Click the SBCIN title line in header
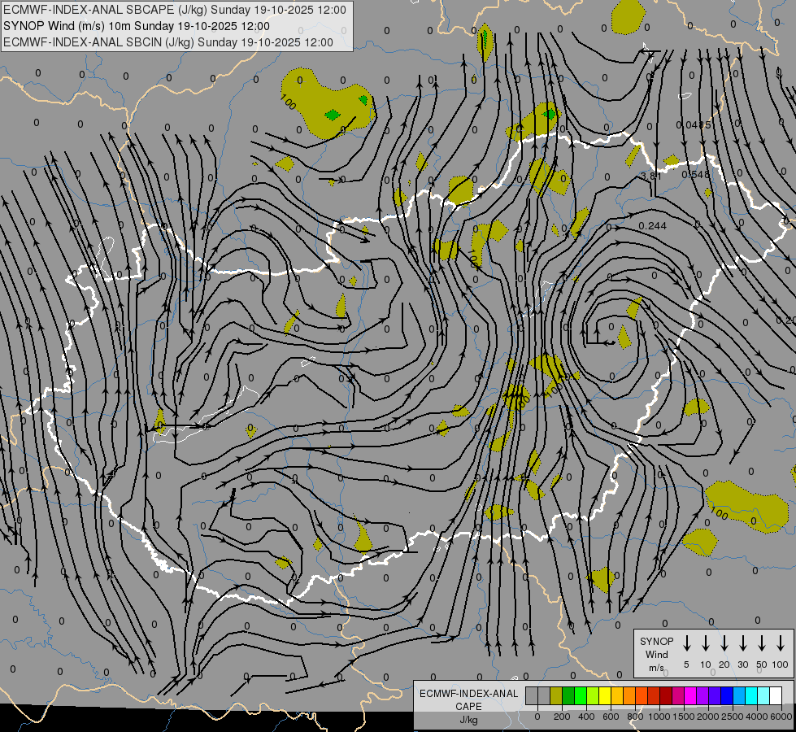The image size is (796, 732). tap(168, 42)
